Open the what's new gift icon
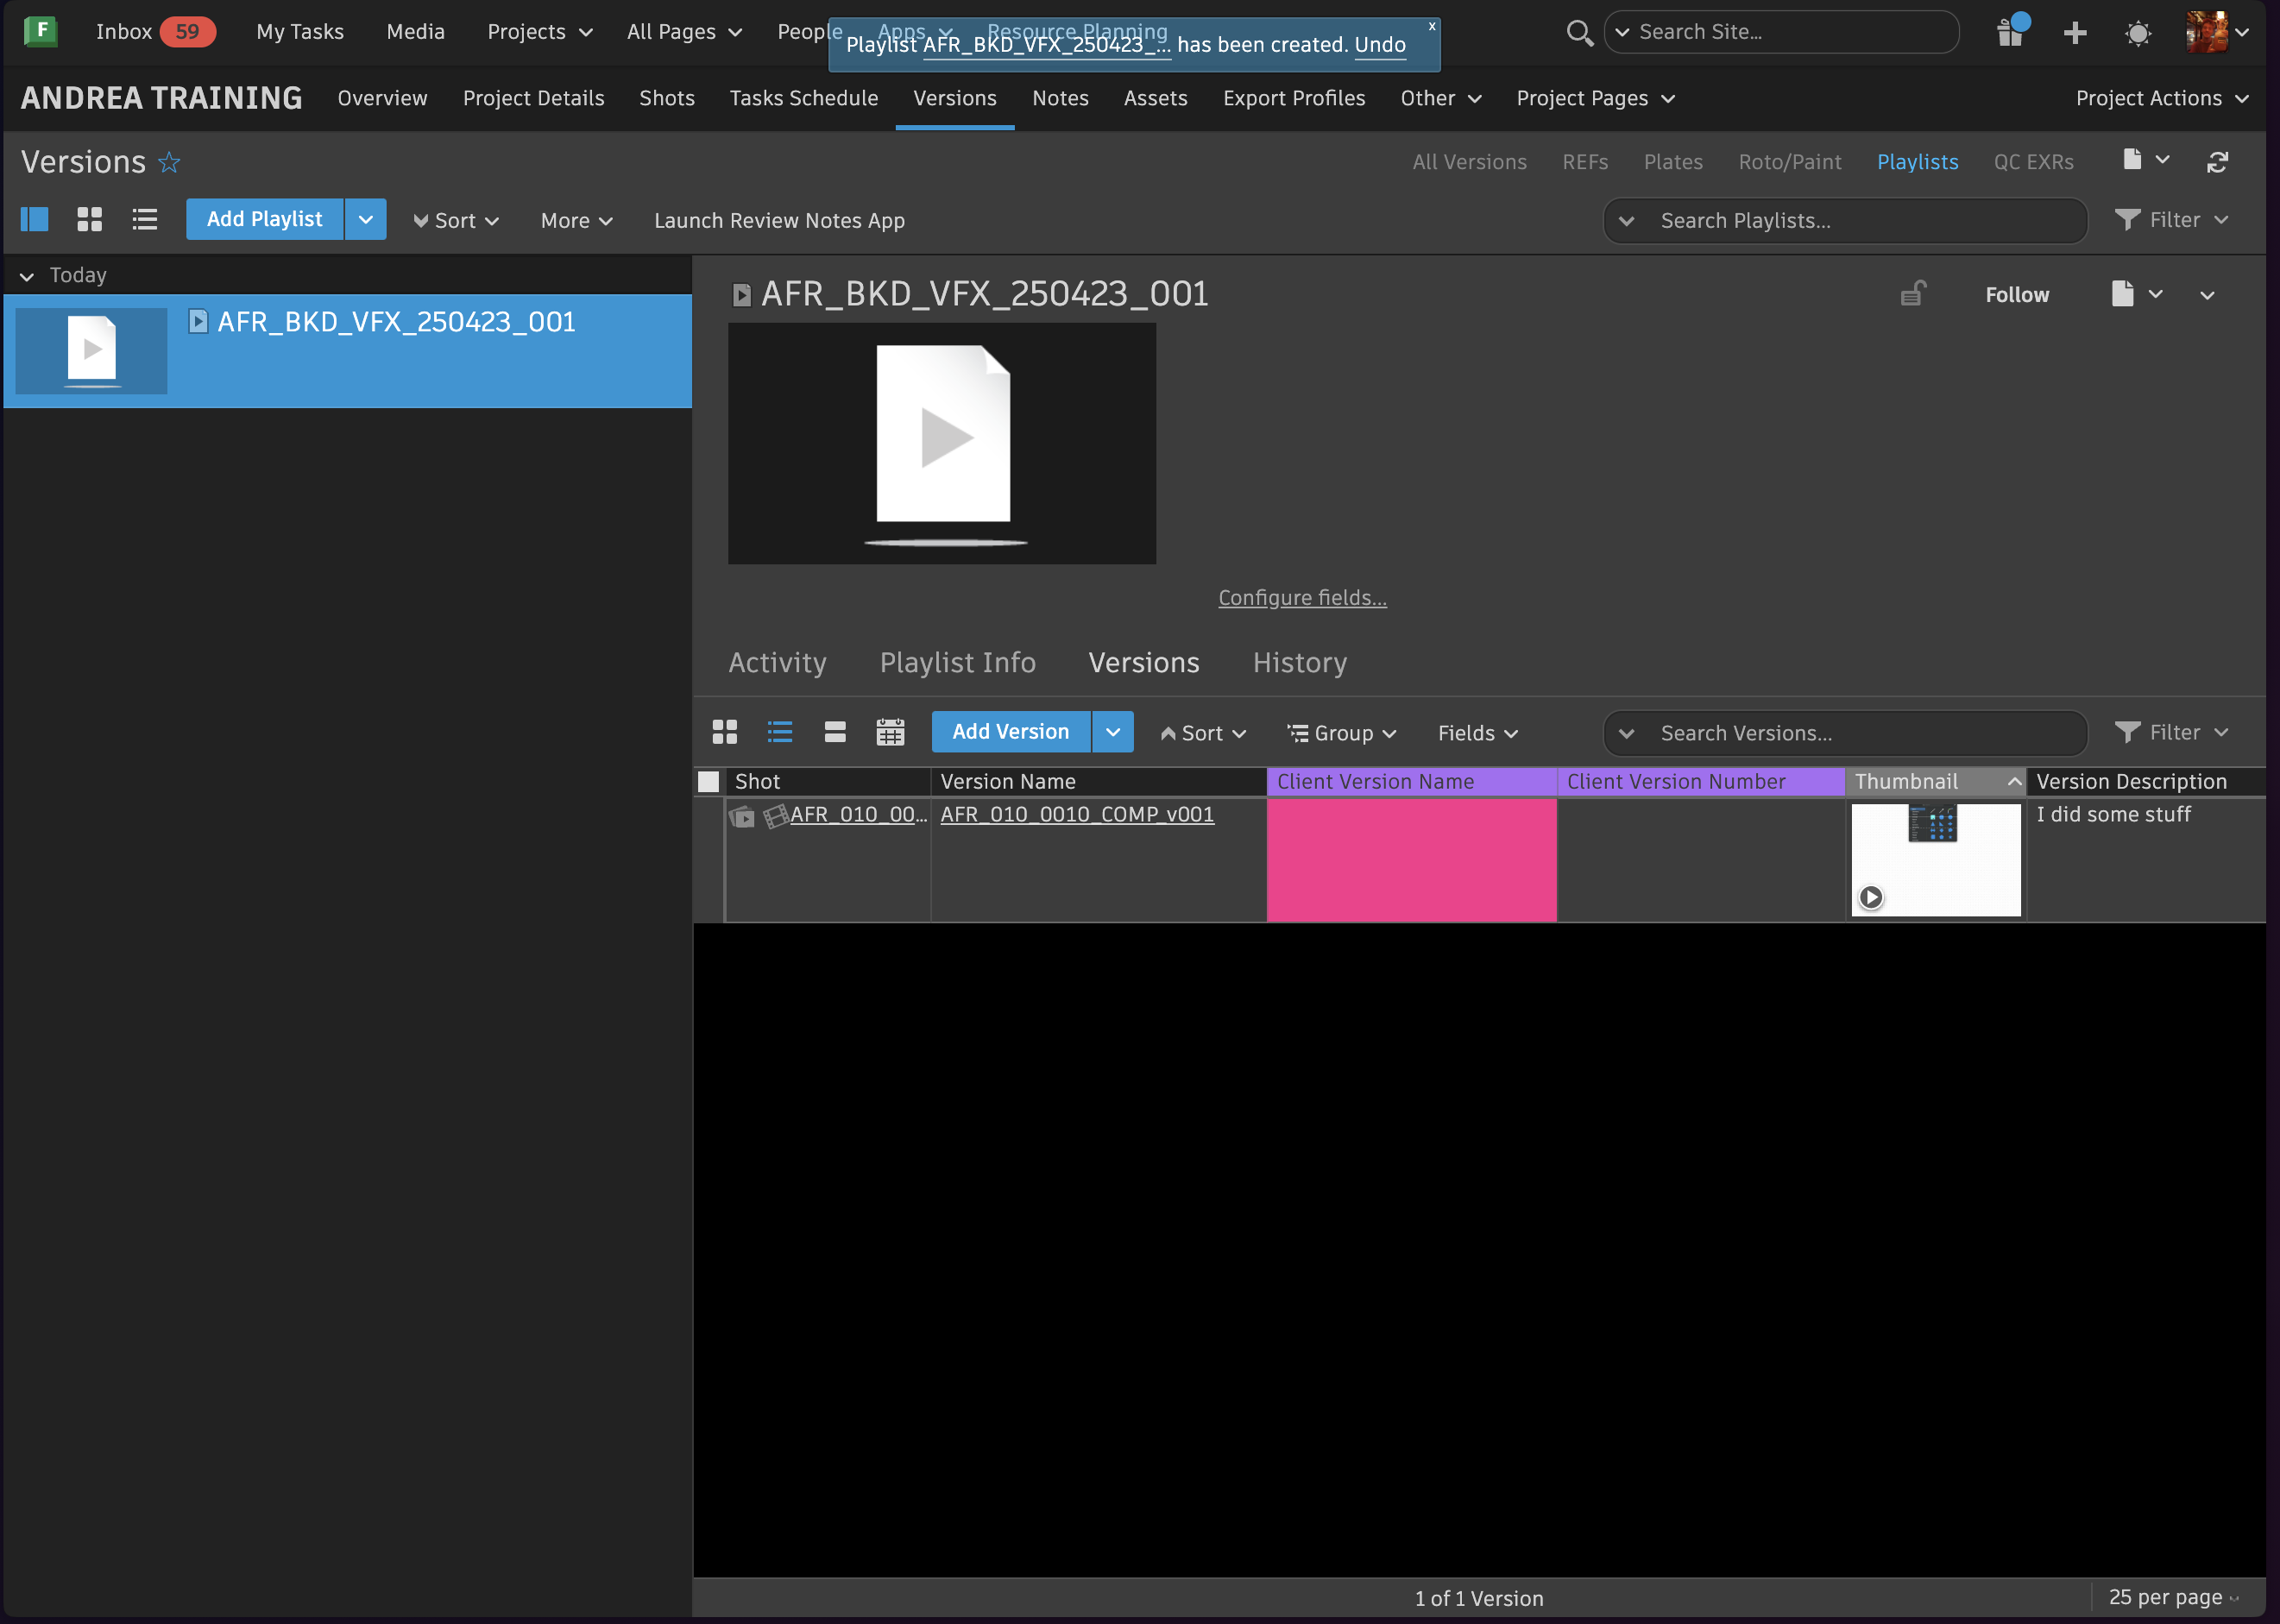The width and height of the screenshot is (2280, 1624). 2010,32
